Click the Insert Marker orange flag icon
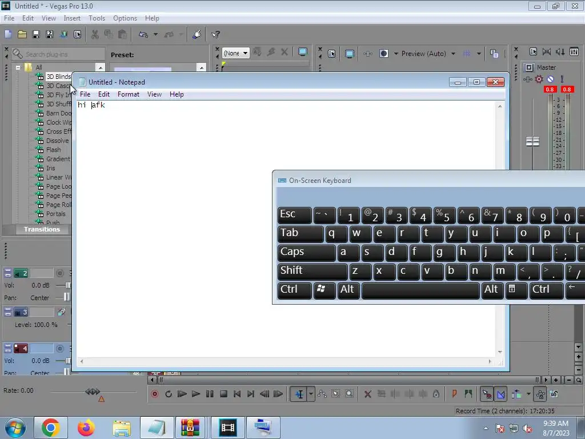This screenshot has width=585, height=439. (454, 394)
